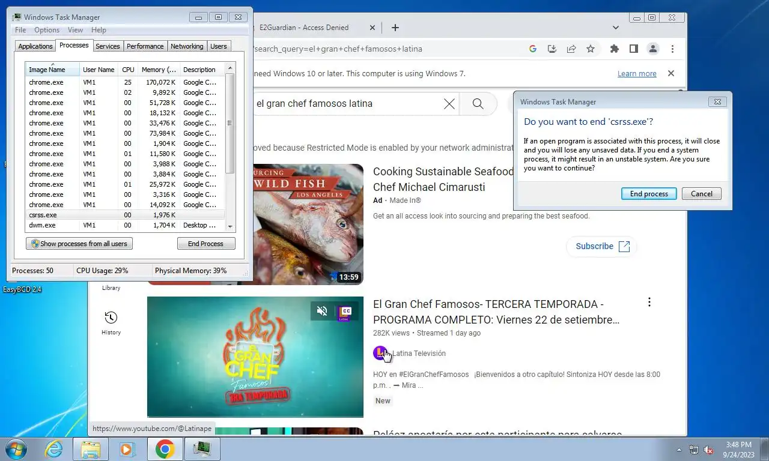Switch to the Users tab
Image resolution: width=769 pixels, height=461 pixels.
click(219, 46)
